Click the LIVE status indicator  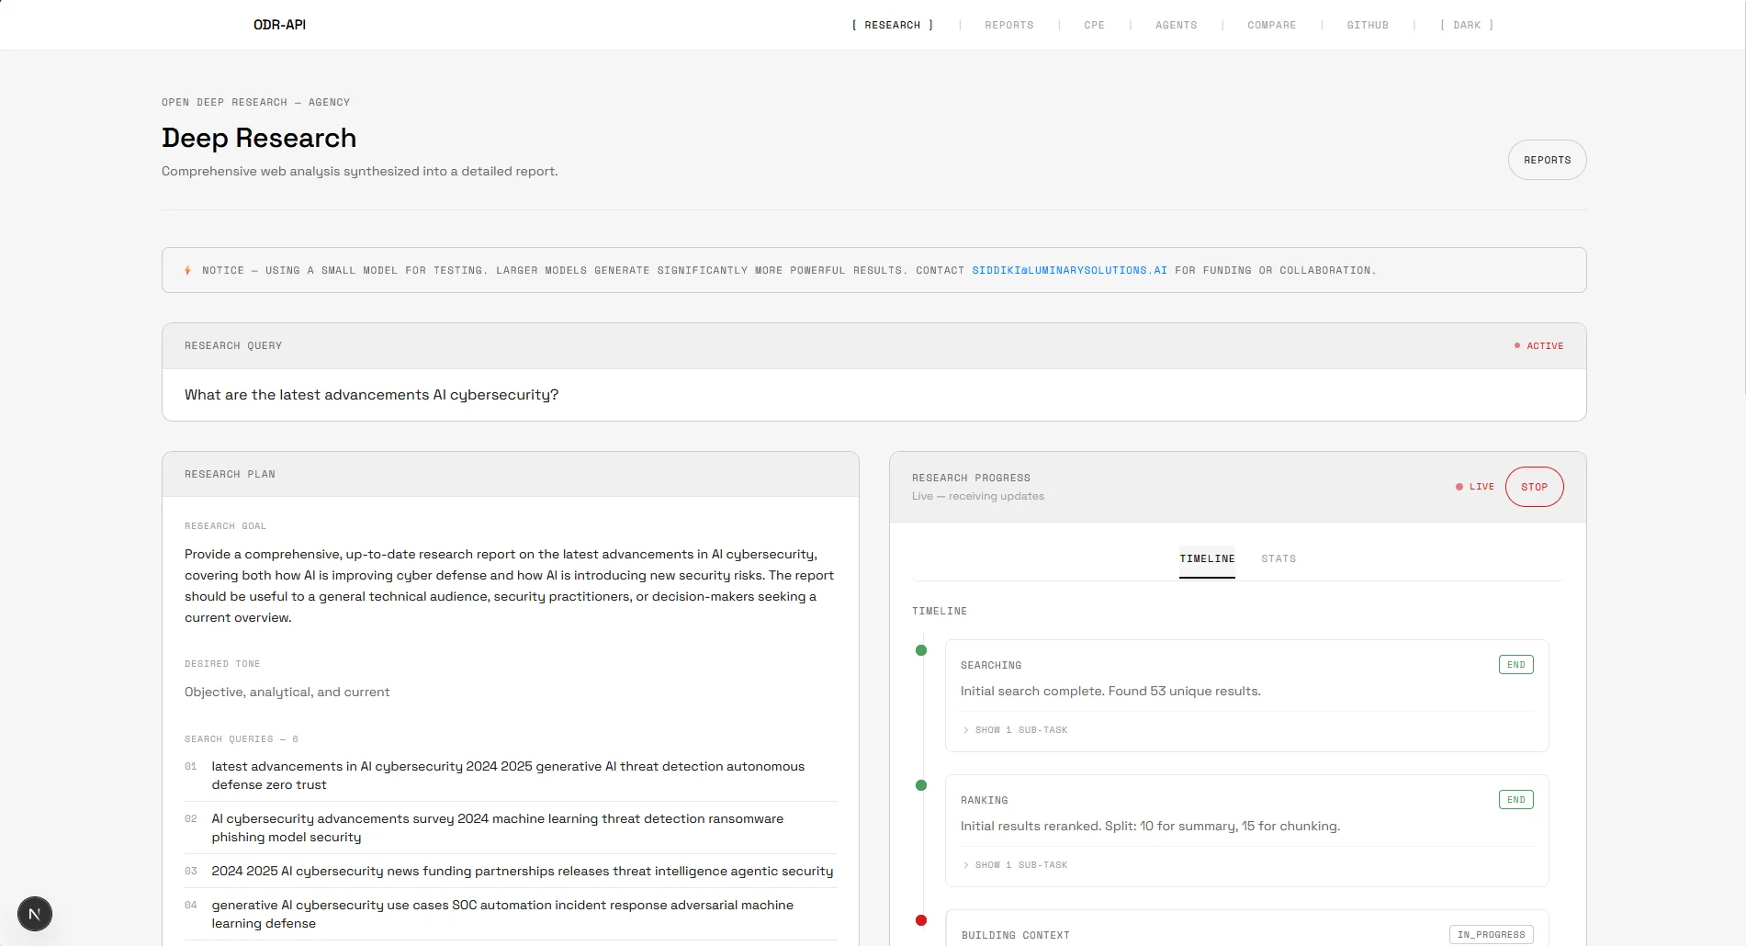(x=1475, y=487)
